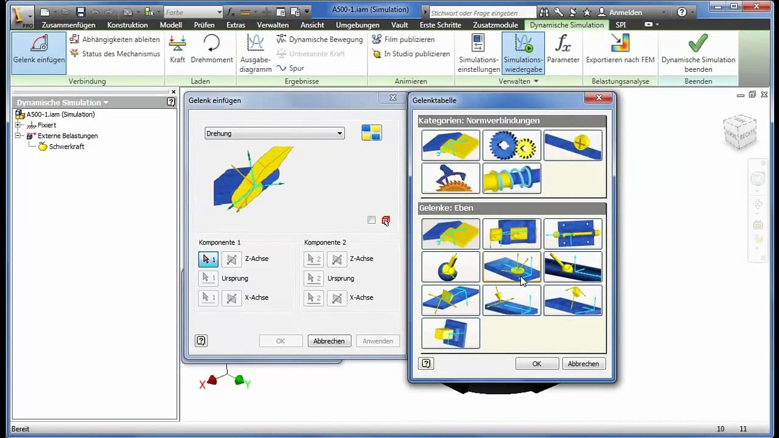Click Abbrechen in Gelenktabelle dialog

pyautogui.click(x=584, y=364)
